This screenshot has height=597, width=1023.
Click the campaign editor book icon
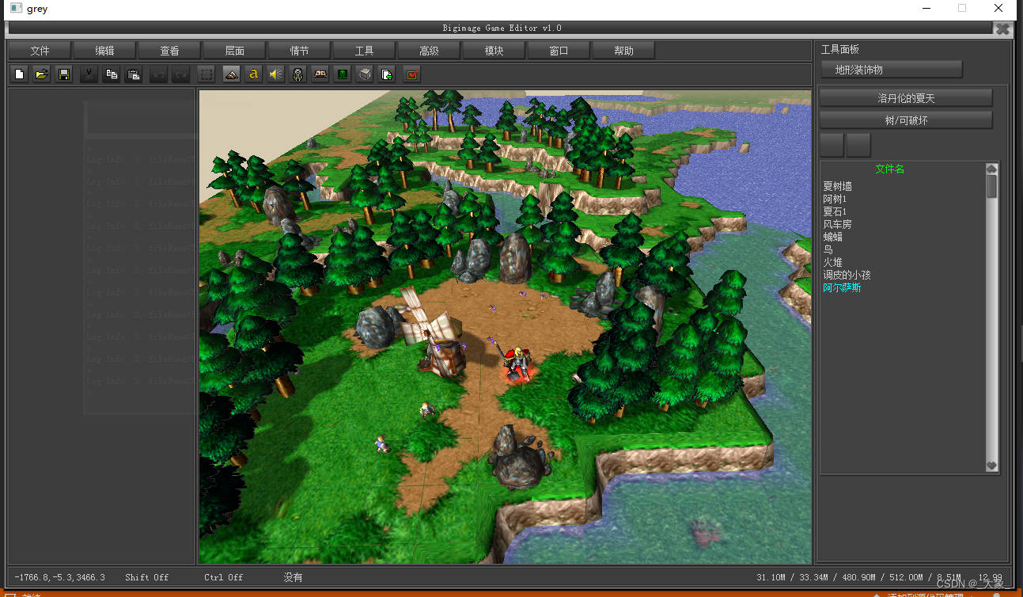pos(320,74)
